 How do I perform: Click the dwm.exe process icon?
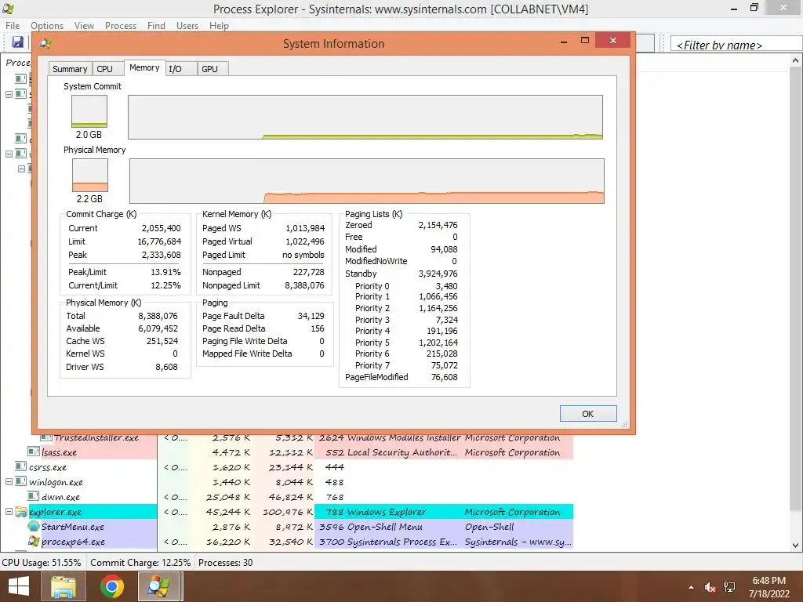point(34,496)
